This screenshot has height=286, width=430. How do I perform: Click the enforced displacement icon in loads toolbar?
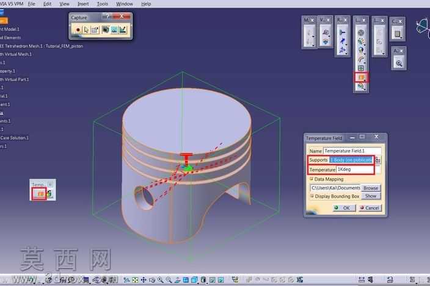[360, 68]
